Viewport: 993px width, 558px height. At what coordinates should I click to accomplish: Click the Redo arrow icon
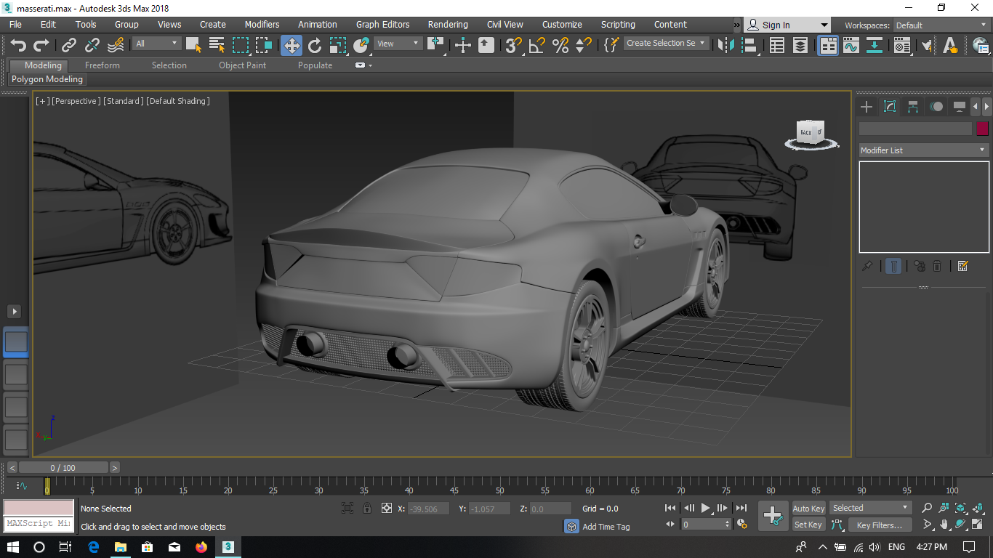tap(41, 46)
